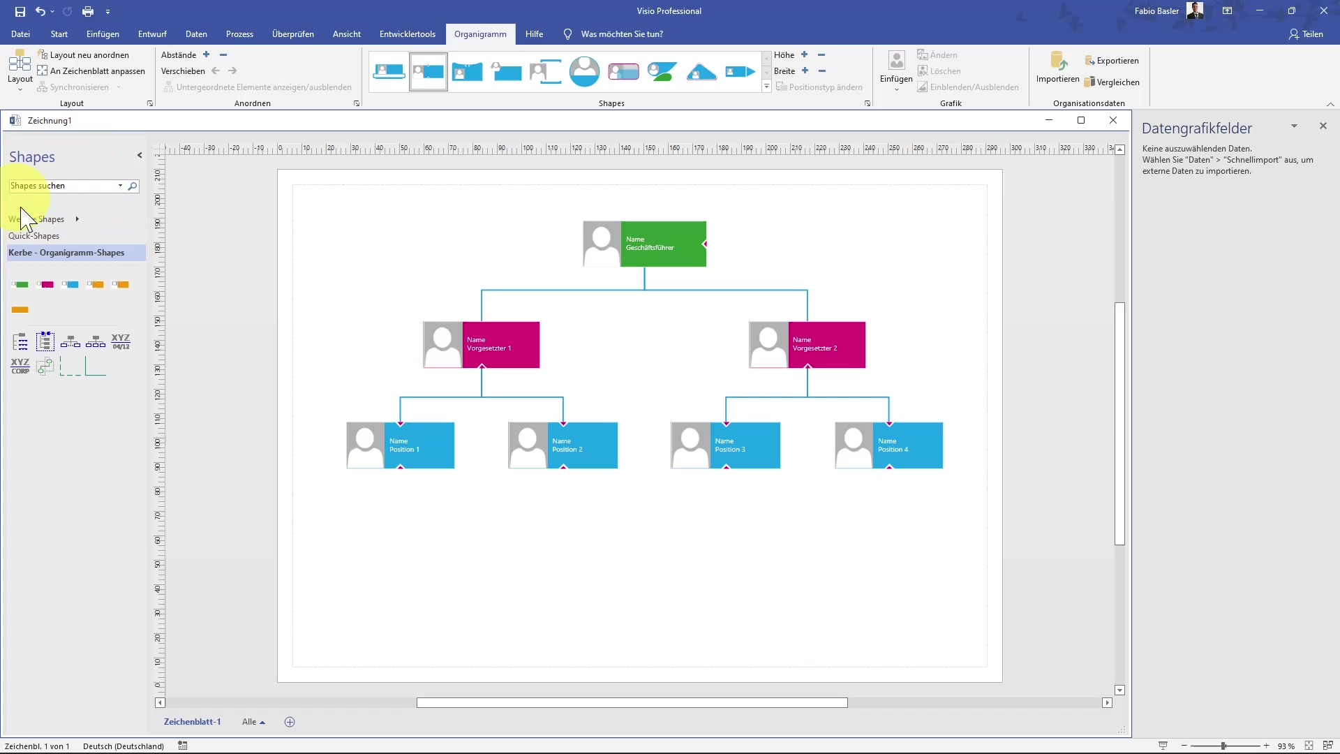
Task: Increase Abstände with the plus button
Action: tap(206, 54)
